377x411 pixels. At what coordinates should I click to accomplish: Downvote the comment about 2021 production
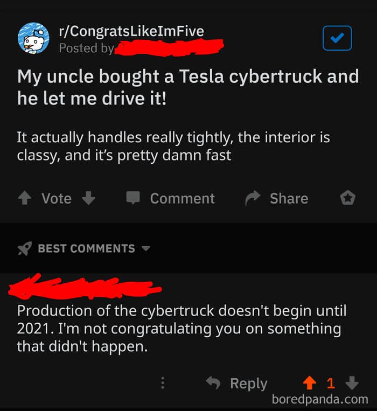351,383
